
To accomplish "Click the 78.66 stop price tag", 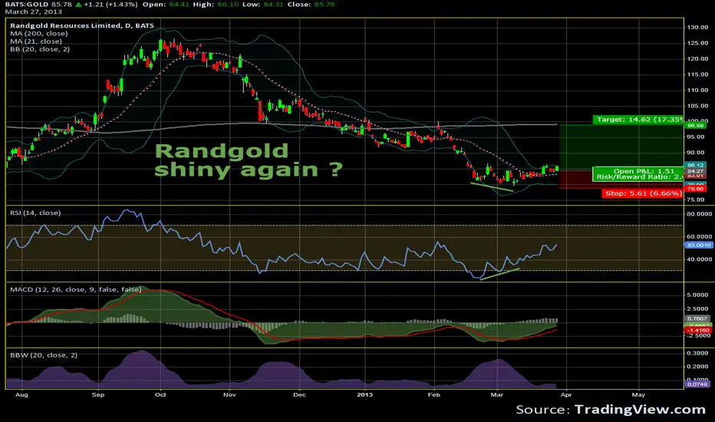I will (x=695, y=189).
